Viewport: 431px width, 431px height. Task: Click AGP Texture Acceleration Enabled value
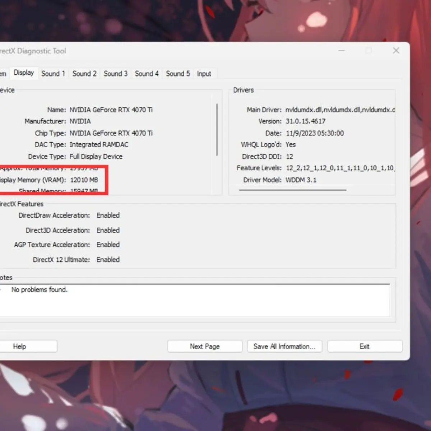pyautogui.click(x=108, y=245)
